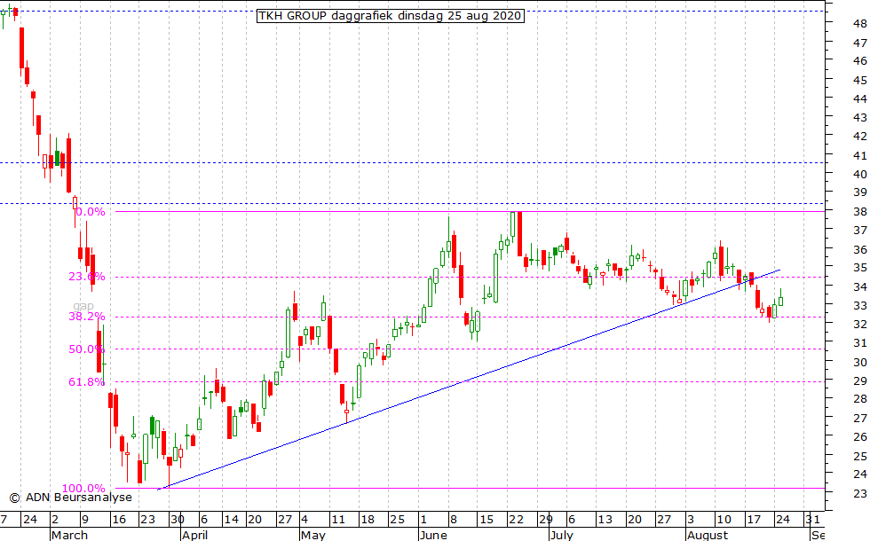Screen dimensions: 870x541
Task: Click the '61.8%' Fibonacci level label
Action: click(87, 382)
